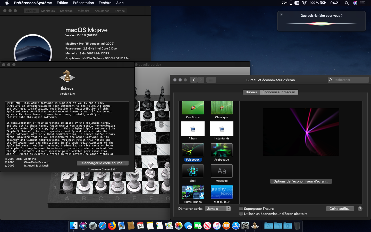Switch to Mémoire tab in About window
This screenshot has height=232, width=371.
pyautogui.click(x=84, y=11)
